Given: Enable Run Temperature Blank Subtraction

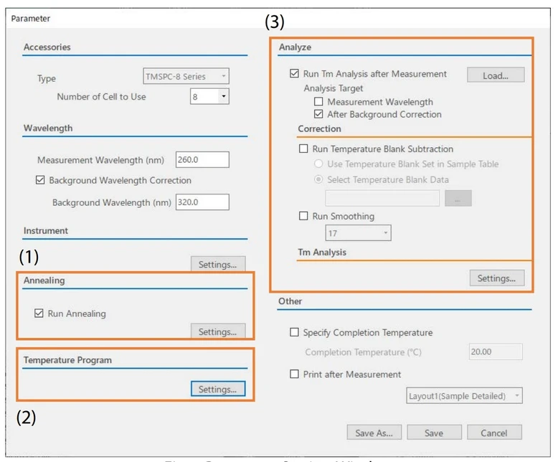Looking at the screenshot, I should (303, 149).
